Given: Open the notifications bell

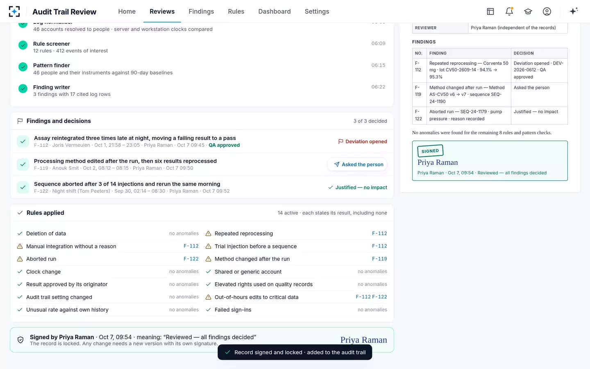Looking at the screenshot, I should click(x=509, y=11).
